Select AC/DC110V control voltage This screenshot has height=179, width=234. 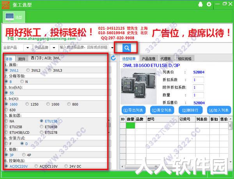coord(36,166)
